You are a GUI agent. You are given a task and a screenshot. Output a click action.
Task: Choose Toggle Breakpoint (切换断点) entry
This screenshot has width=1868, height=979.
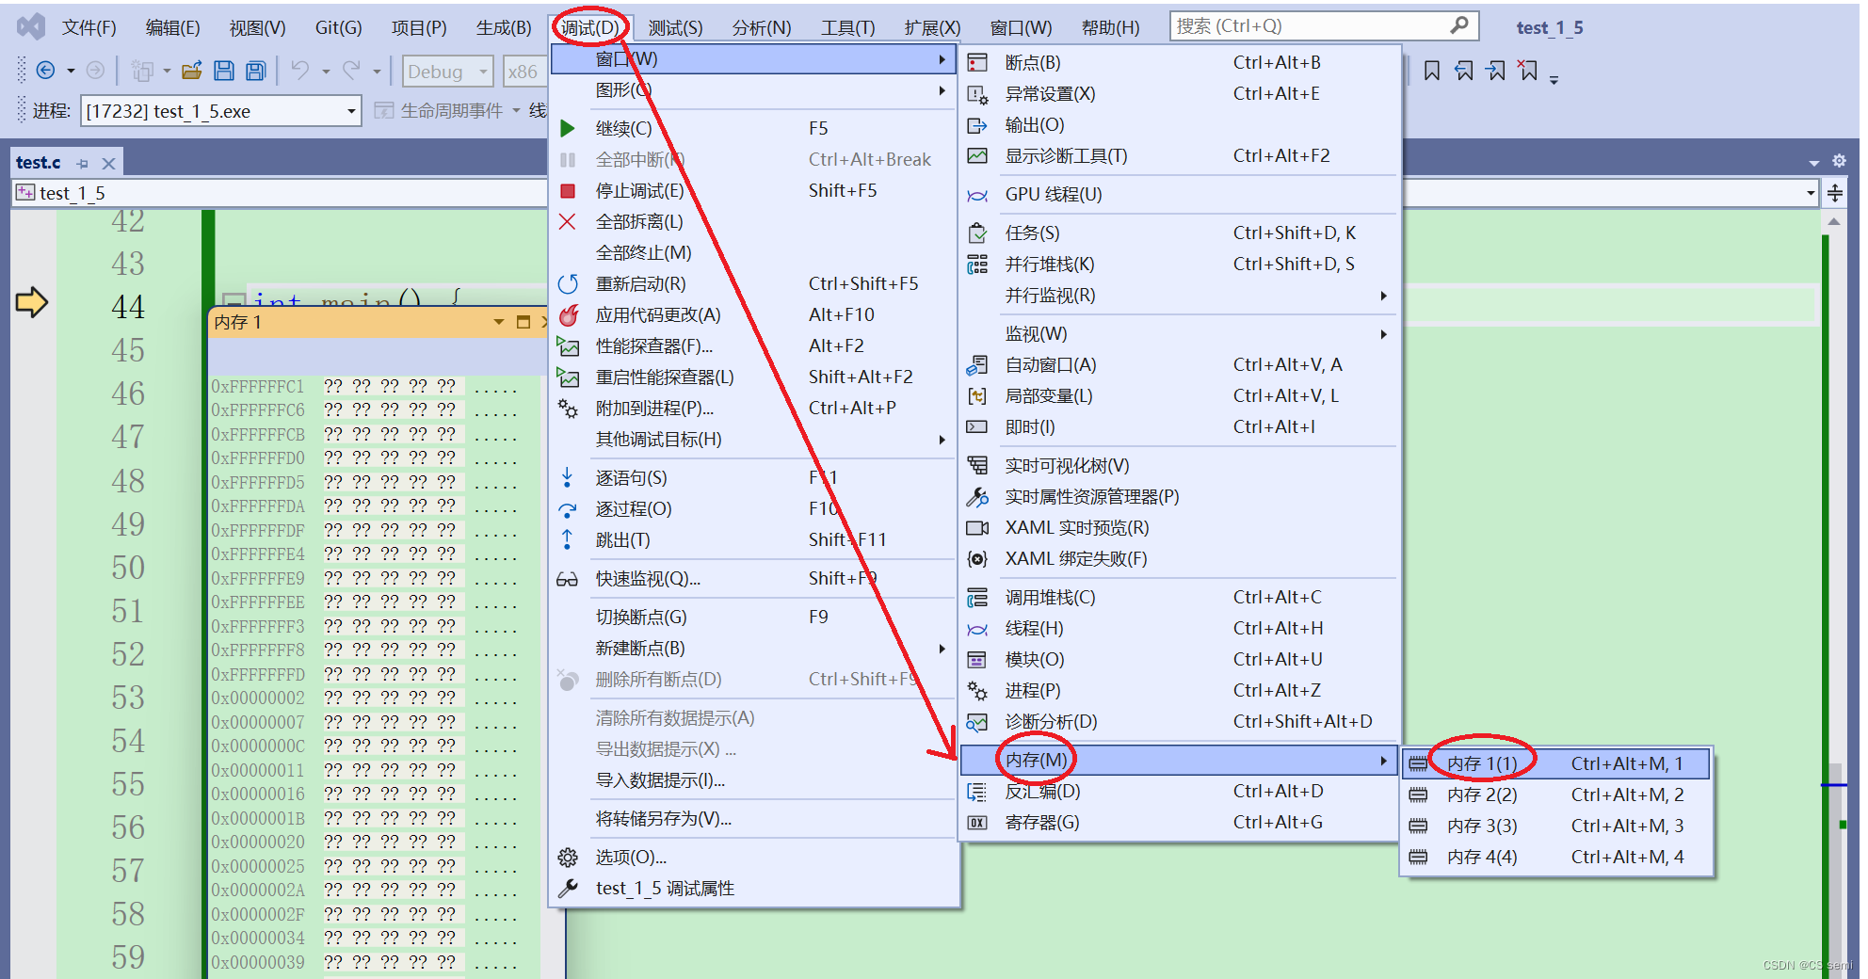(x=754, y=618)
